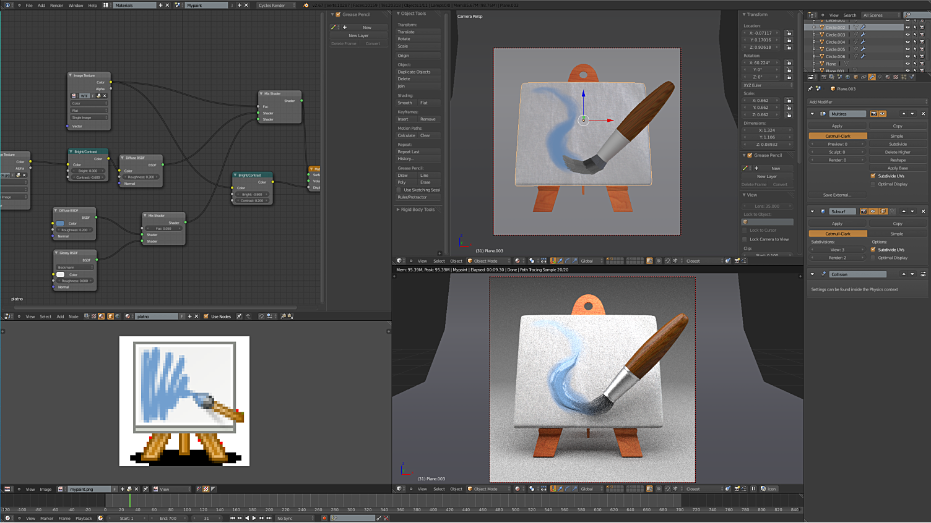Jump to the timeline's last frame
The width and height of the screenshot is (931, 523).
point(269,518)
